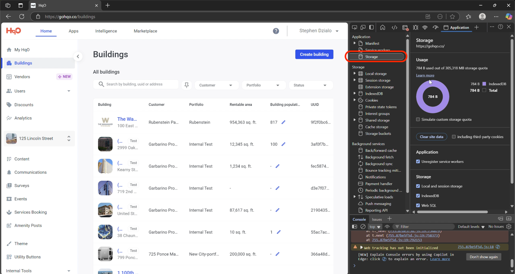Open the Issues tab in DevTools drawer

(x=377, y=219)
